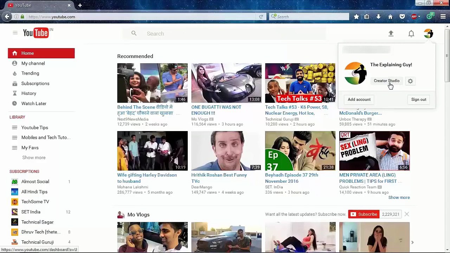The image size is (450, 253).
Task: Open a new browser tab
Action: pyautogui.click(x=80, y=5)
